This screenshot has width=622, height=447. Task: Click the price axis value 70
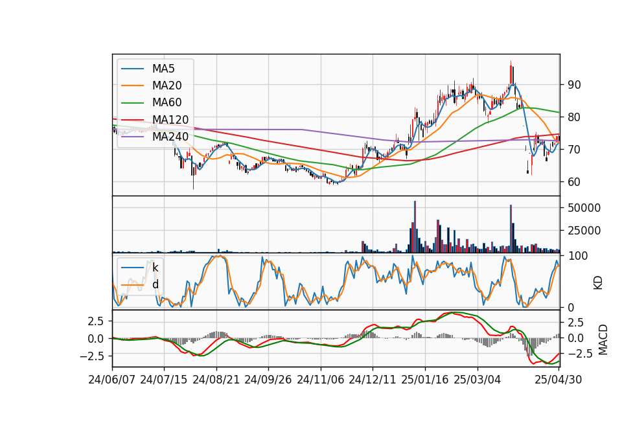pyautogui.click(x=575, y=150)
